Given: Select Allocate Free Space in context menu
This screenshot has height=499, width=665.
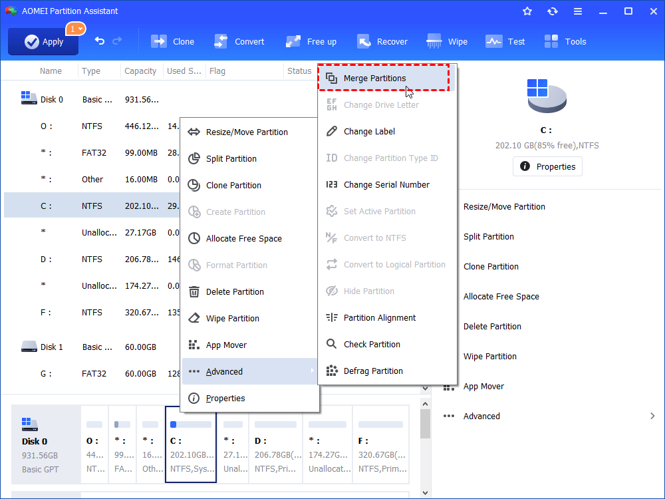Looking at the screenshot, I should pos(249,238).
